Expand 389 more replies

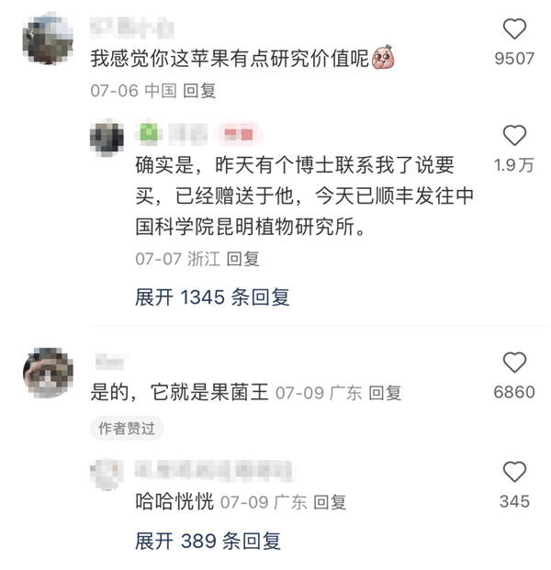point(208,541)
